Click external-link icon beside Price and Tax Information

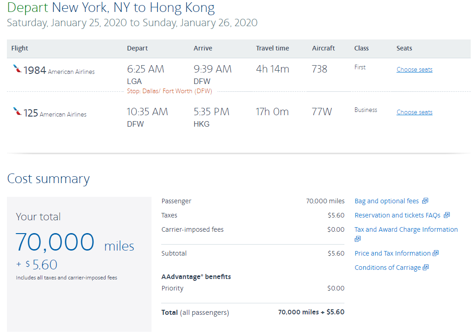(x=436, y=253)
